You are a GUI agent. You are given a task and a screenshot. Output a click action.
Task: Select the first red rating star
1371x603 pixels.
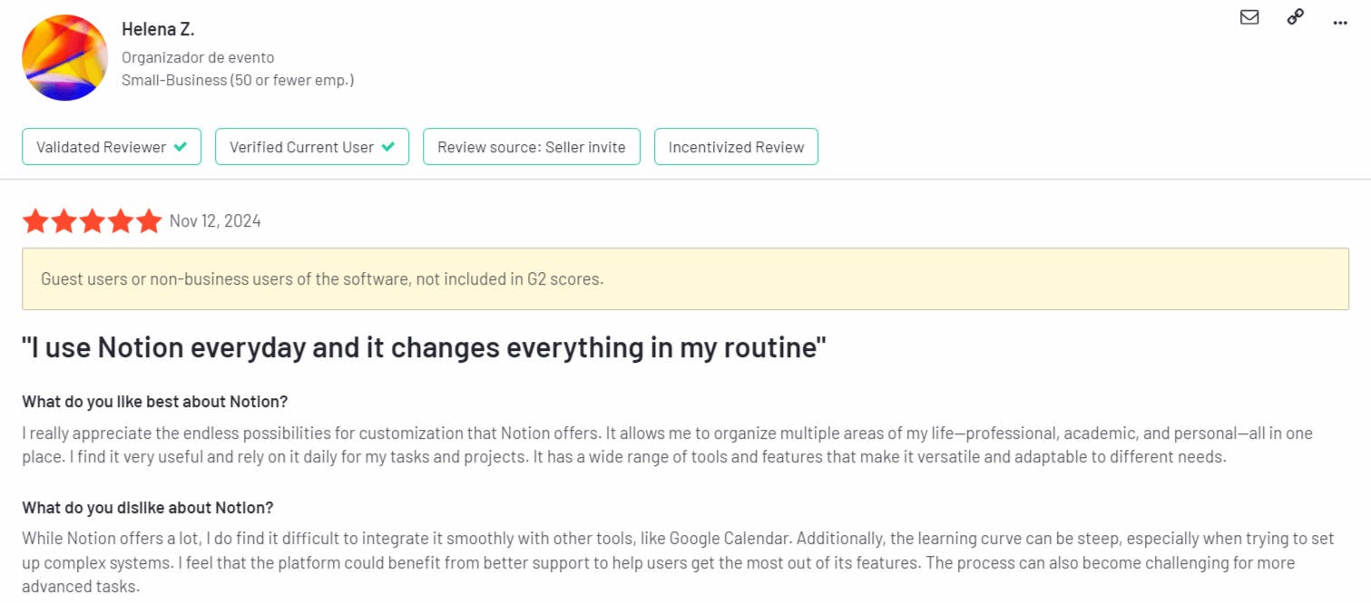pos(36,220)
